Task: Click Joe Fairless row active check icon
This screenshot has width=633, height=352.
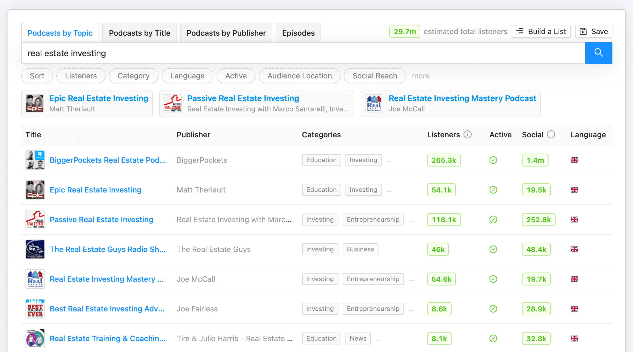Action: [493, 309]
